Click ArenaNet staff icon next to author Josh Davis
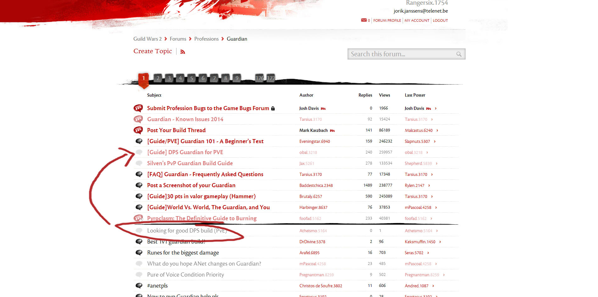 (x=323, y=109)
